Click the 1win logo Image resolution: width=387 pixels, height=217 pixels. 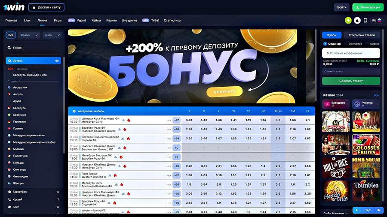[x=13, y=7]
